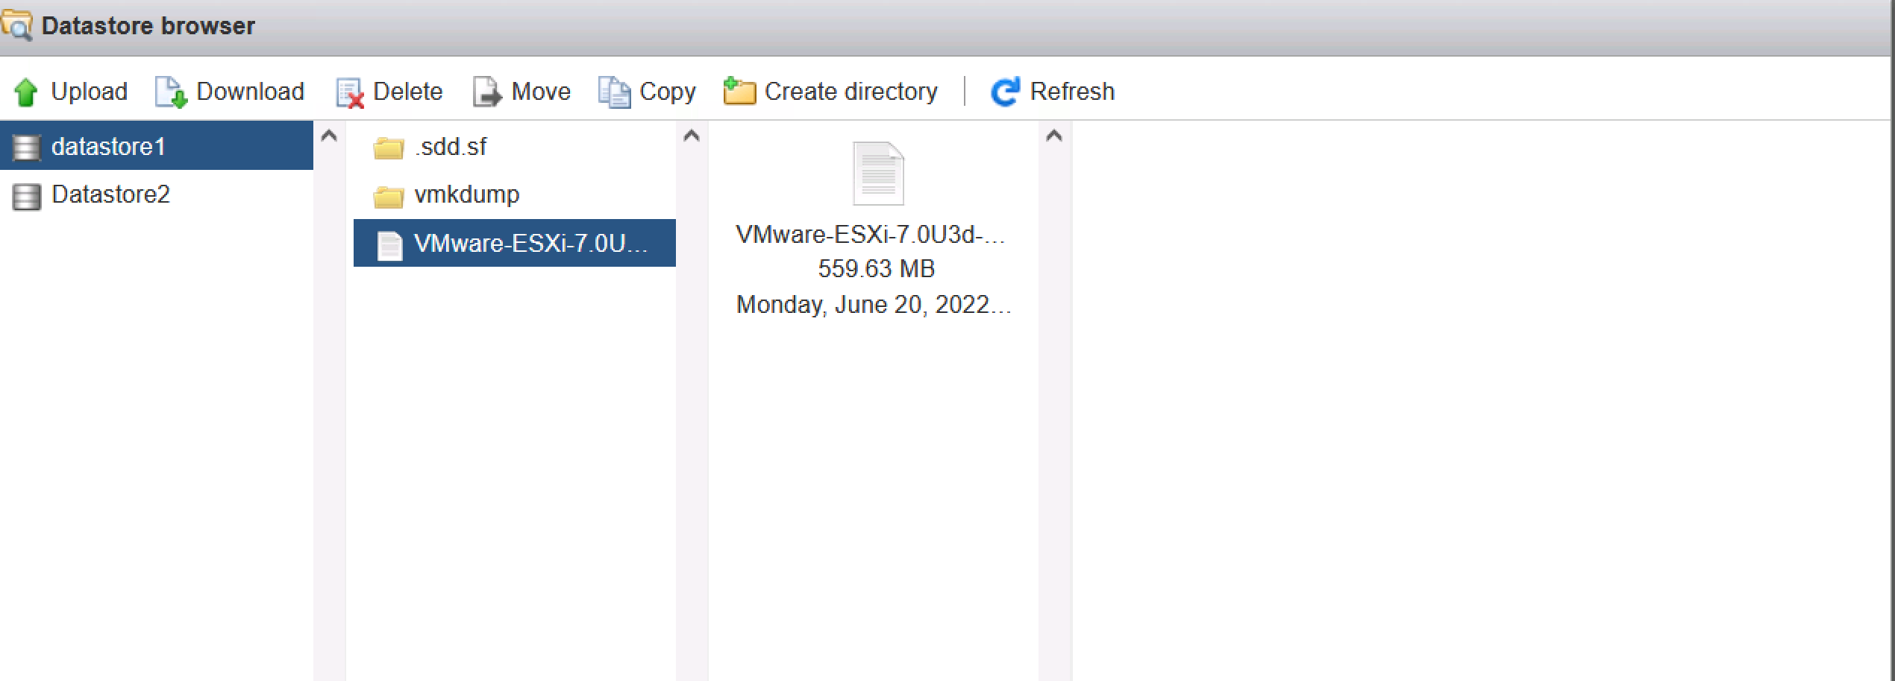
Task: Click the Delete icon with red X
Action: coord(349,93)
